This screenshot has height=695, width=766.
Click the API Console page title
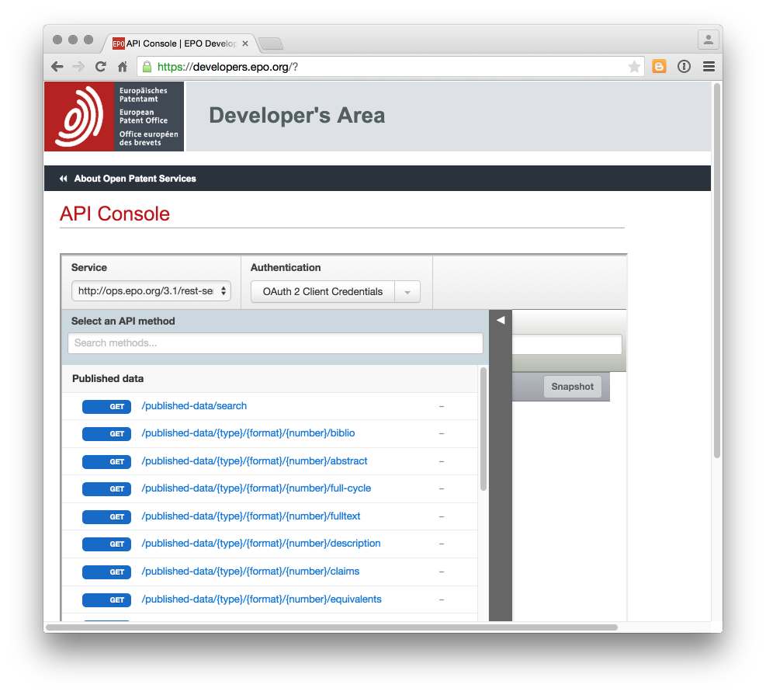115,214
